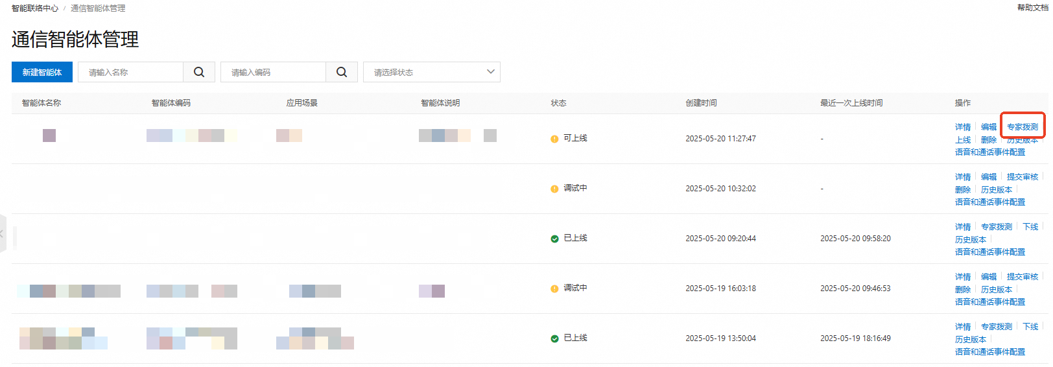Viewport: 1053px width, 367px height.
Task: Click the 操作 column header
Action: [963, 103]
